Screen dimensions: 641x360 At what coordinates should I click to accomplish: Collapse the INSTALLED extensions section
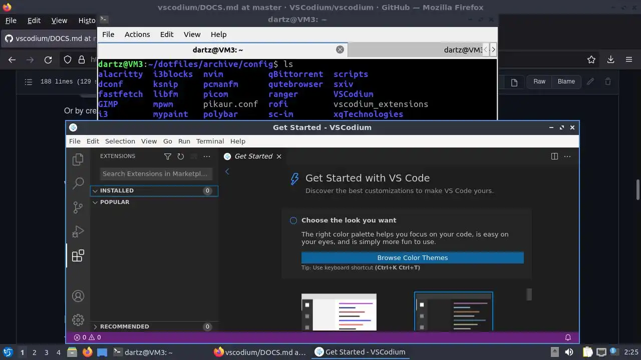point(154,190)
